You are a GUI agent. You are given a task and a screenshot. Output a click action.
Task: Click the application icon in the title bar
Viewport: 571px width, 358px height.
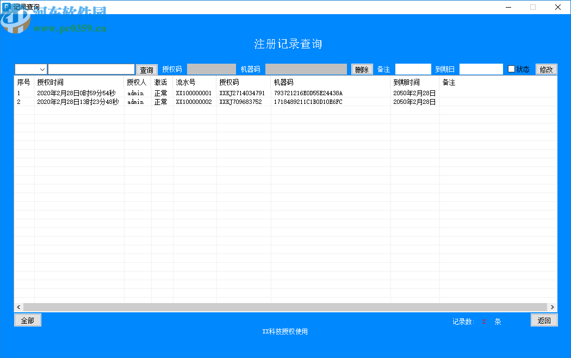[x=6, y=7]
